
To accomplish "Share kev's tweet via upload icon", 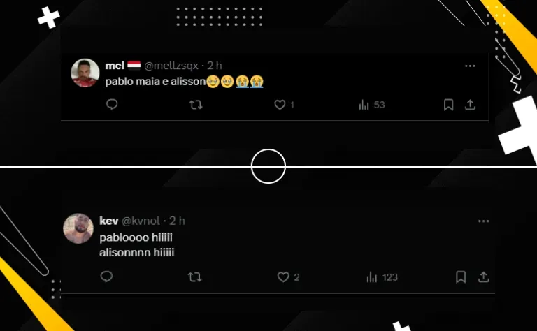I will 483,277.
